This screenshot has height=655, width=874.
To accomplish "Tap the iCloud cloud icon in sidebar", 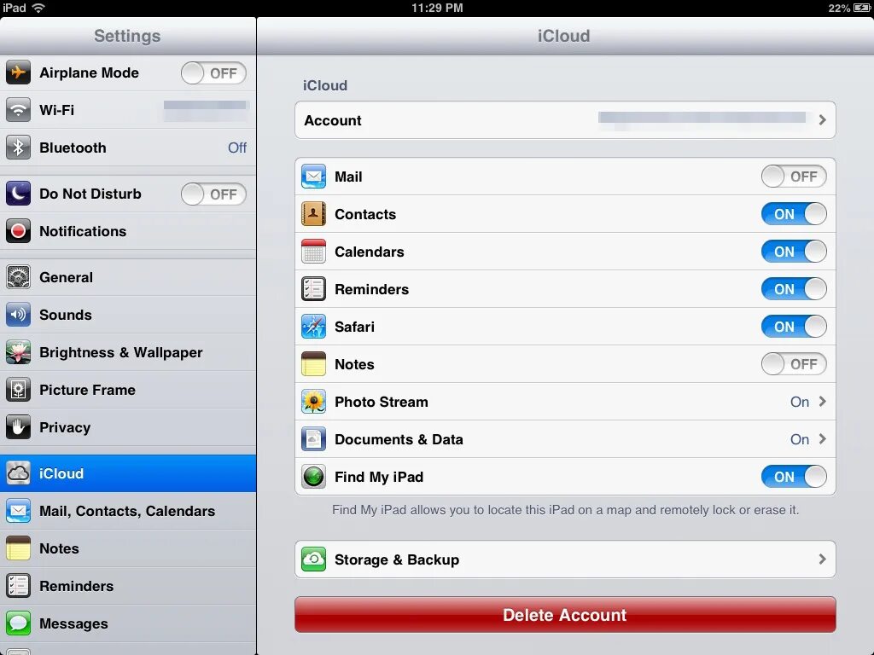I will [x=19, y=473].
